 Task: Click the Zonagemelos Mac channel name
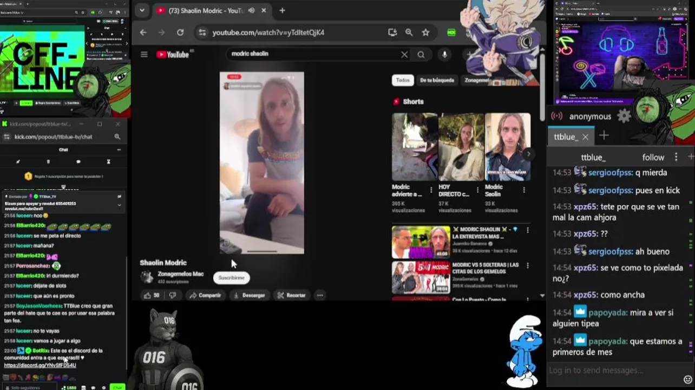(x=181, y=274)
